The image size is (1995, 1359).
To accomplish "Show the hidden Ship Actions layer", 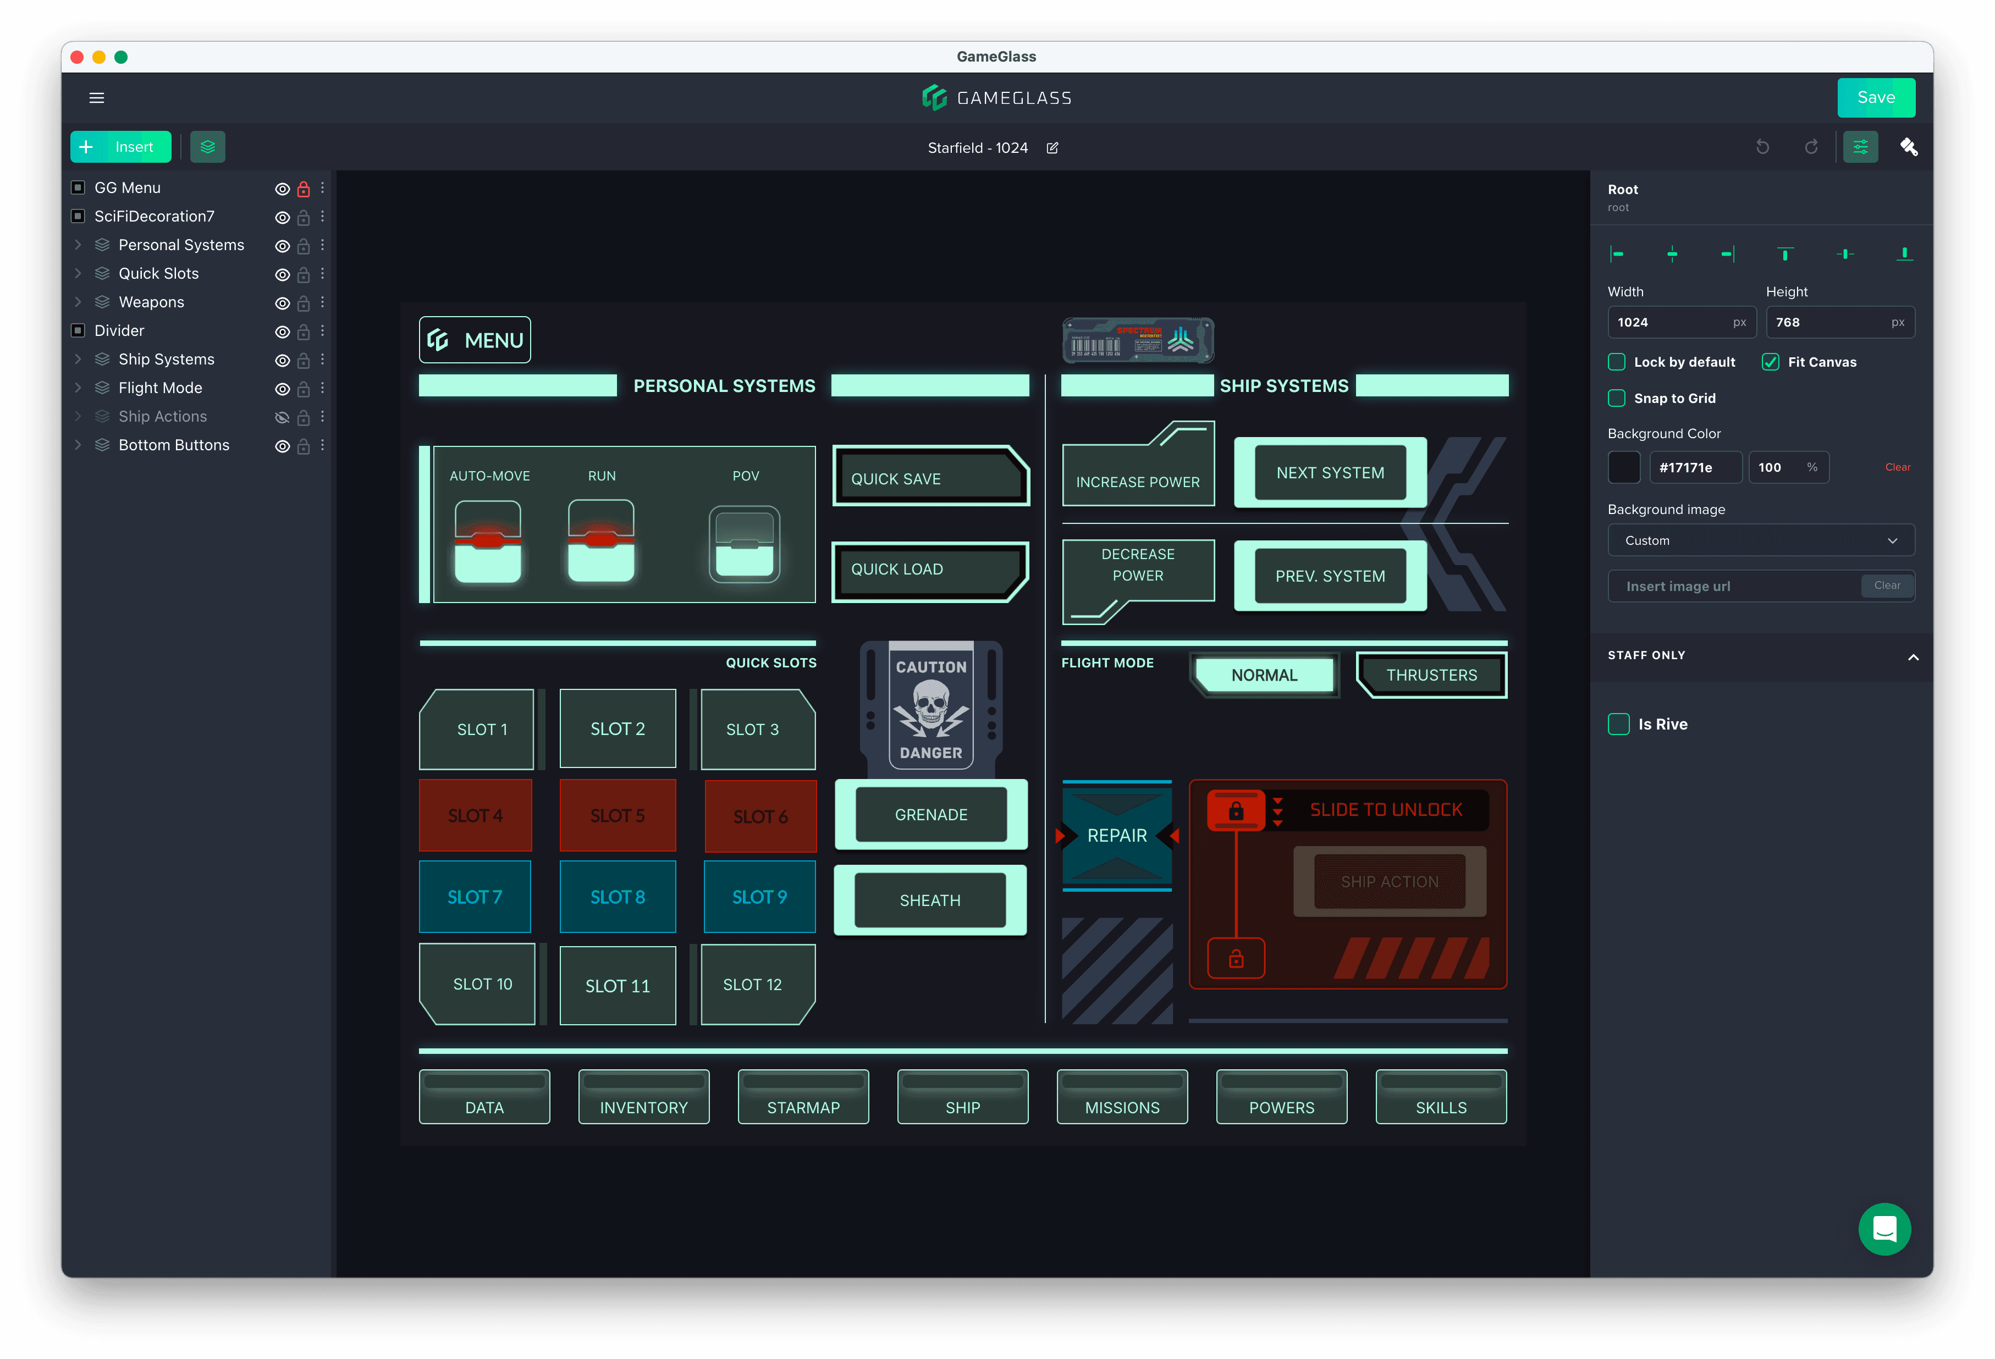I will (x=282, y=417).
